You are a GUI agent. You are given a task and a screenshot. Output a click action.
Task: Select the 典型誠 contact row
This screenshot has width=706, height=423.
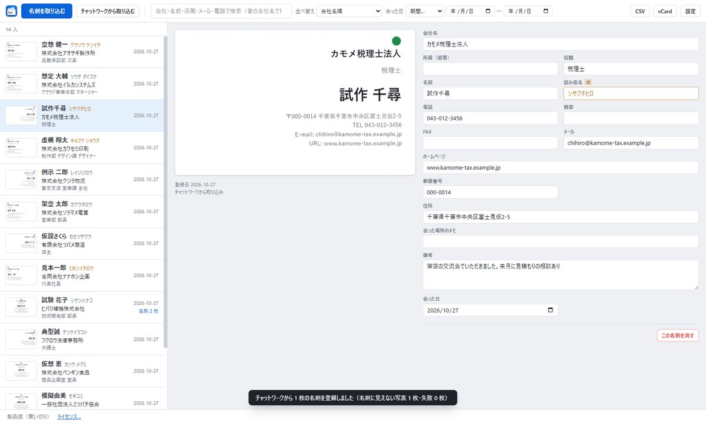[82, 339]
